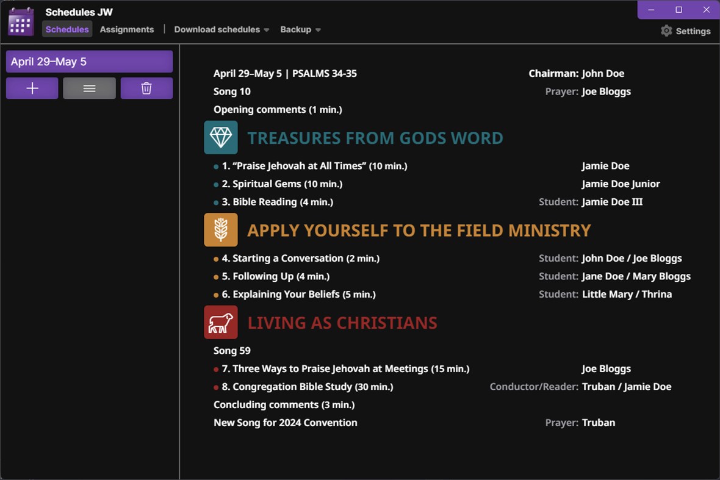Click Chairman assignee John Doe
The image size is (720, 480).
tap(603, 73)
